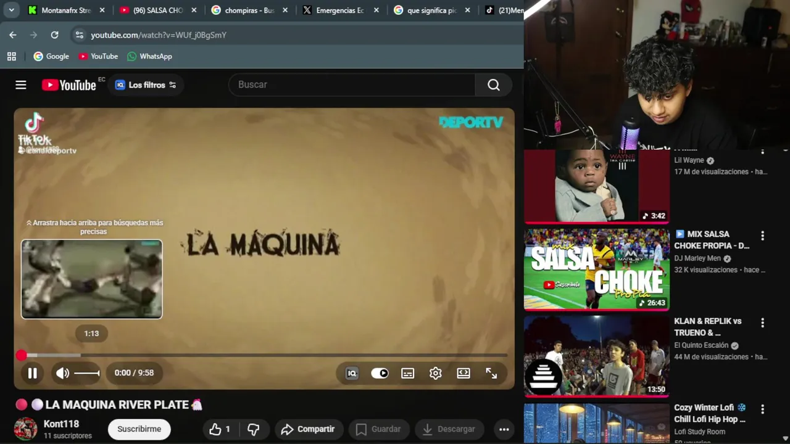The height and width of the screenshot is (444, 790).
Task: Click the video title LA MAQUINA RIVER PLATE
Action: (117, 405)
